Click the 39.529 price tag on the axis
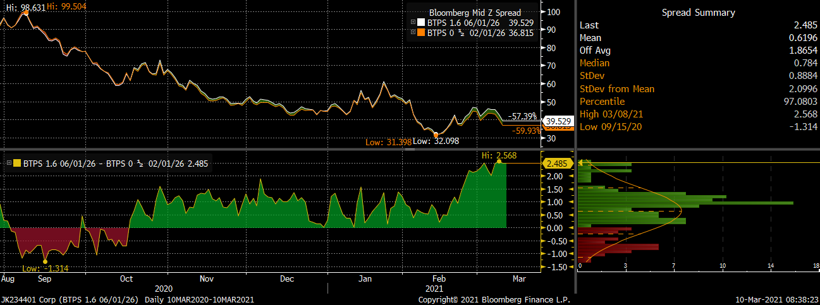This screenshot has width=820, height=305. [558, 121]
